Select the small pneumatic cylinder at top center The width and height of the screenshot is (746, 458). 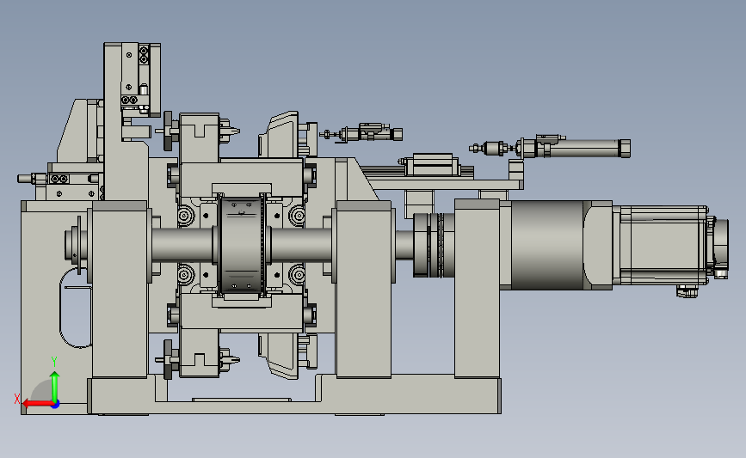point(372,132)
